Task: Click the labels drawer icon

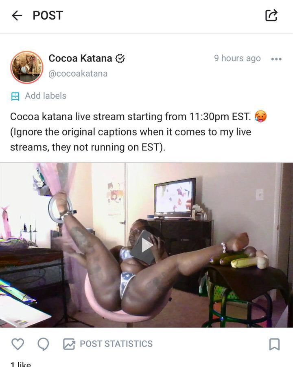Action: 15,96
